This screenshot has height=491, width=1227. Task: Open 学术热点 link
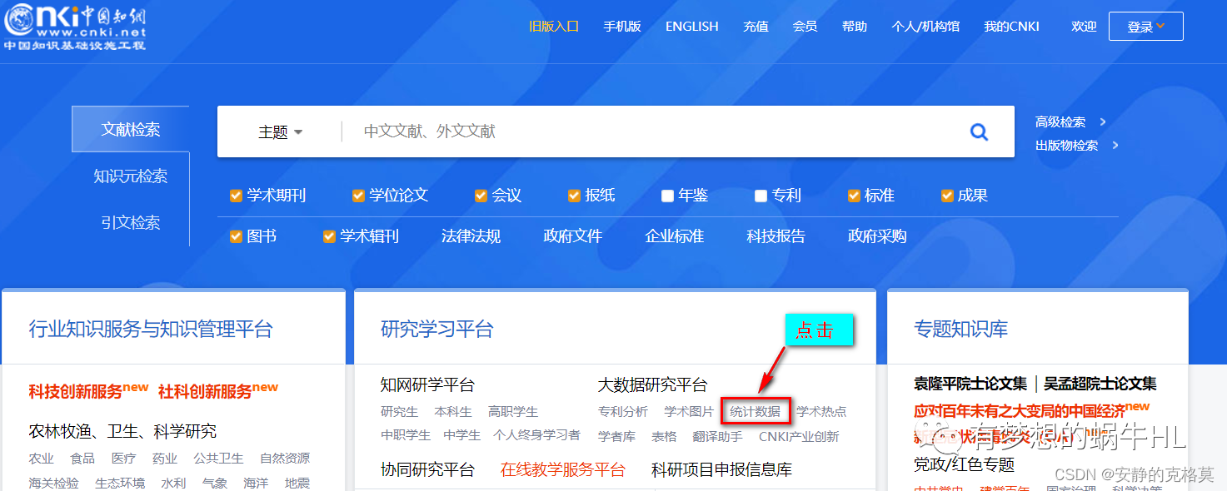(x=821, y=411)
